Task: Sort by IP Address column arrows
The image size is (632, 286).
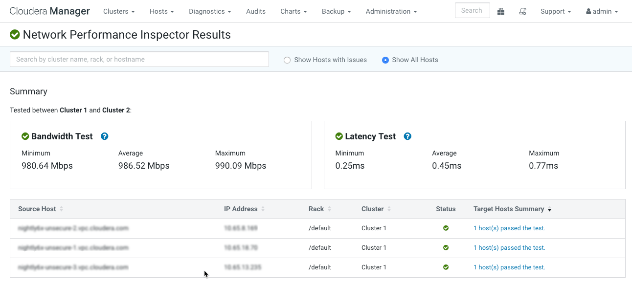Action: pyautogui.click(x=263, y=209)
